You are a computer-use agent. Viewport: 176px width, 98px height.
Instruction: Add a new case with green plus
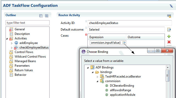[x=169, y=36]
